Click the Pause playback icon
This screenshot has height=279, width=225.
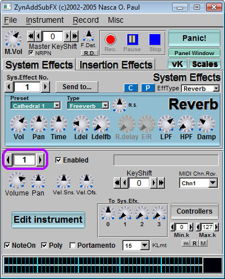tap(132, 39)
